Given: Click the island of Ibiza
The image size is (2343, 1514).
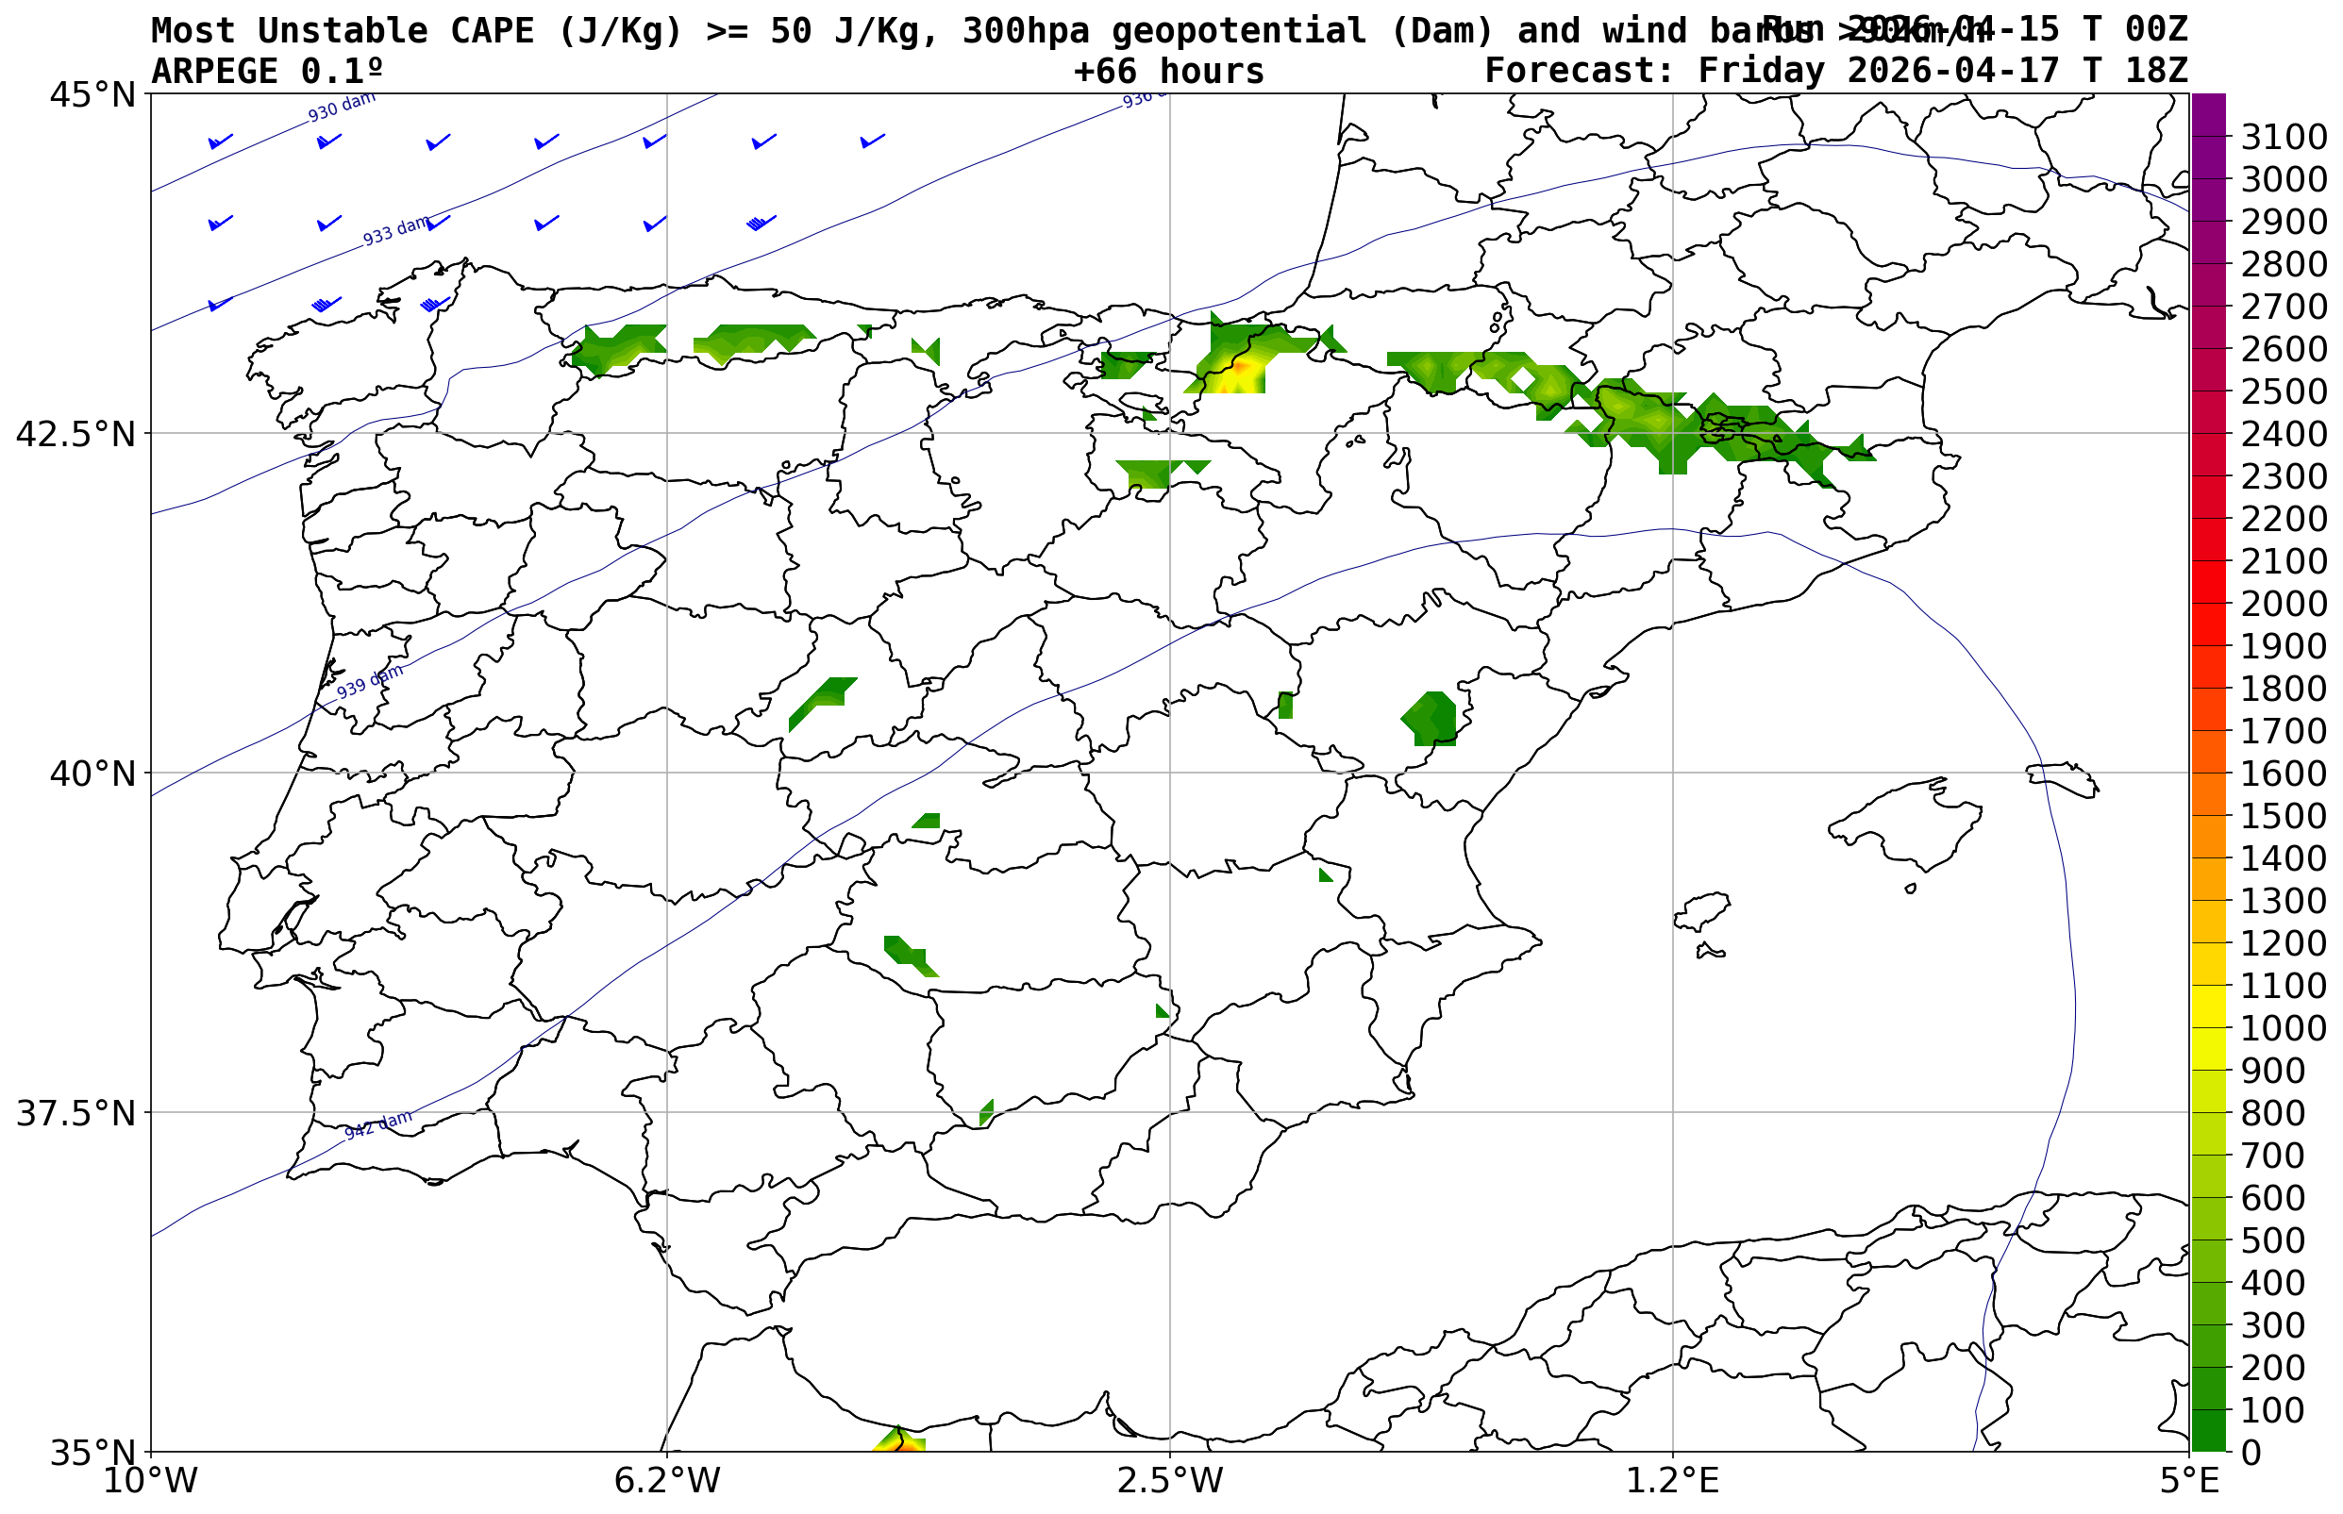Looking at the screenshot, I should 1701,911.
